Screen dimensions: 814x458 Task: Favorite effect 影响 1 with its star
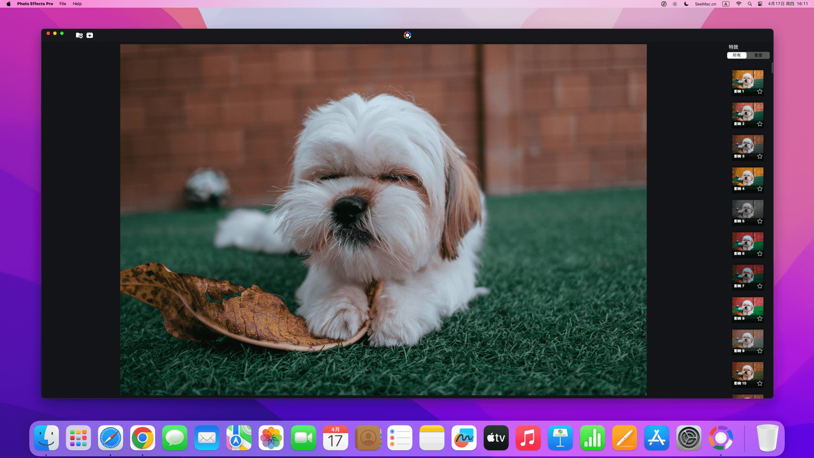point(760,92)
